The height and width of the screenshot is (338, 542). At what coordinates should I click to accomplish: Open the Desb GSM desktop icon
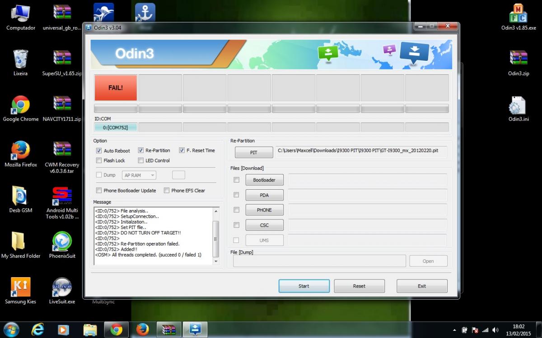pos(20,199)
